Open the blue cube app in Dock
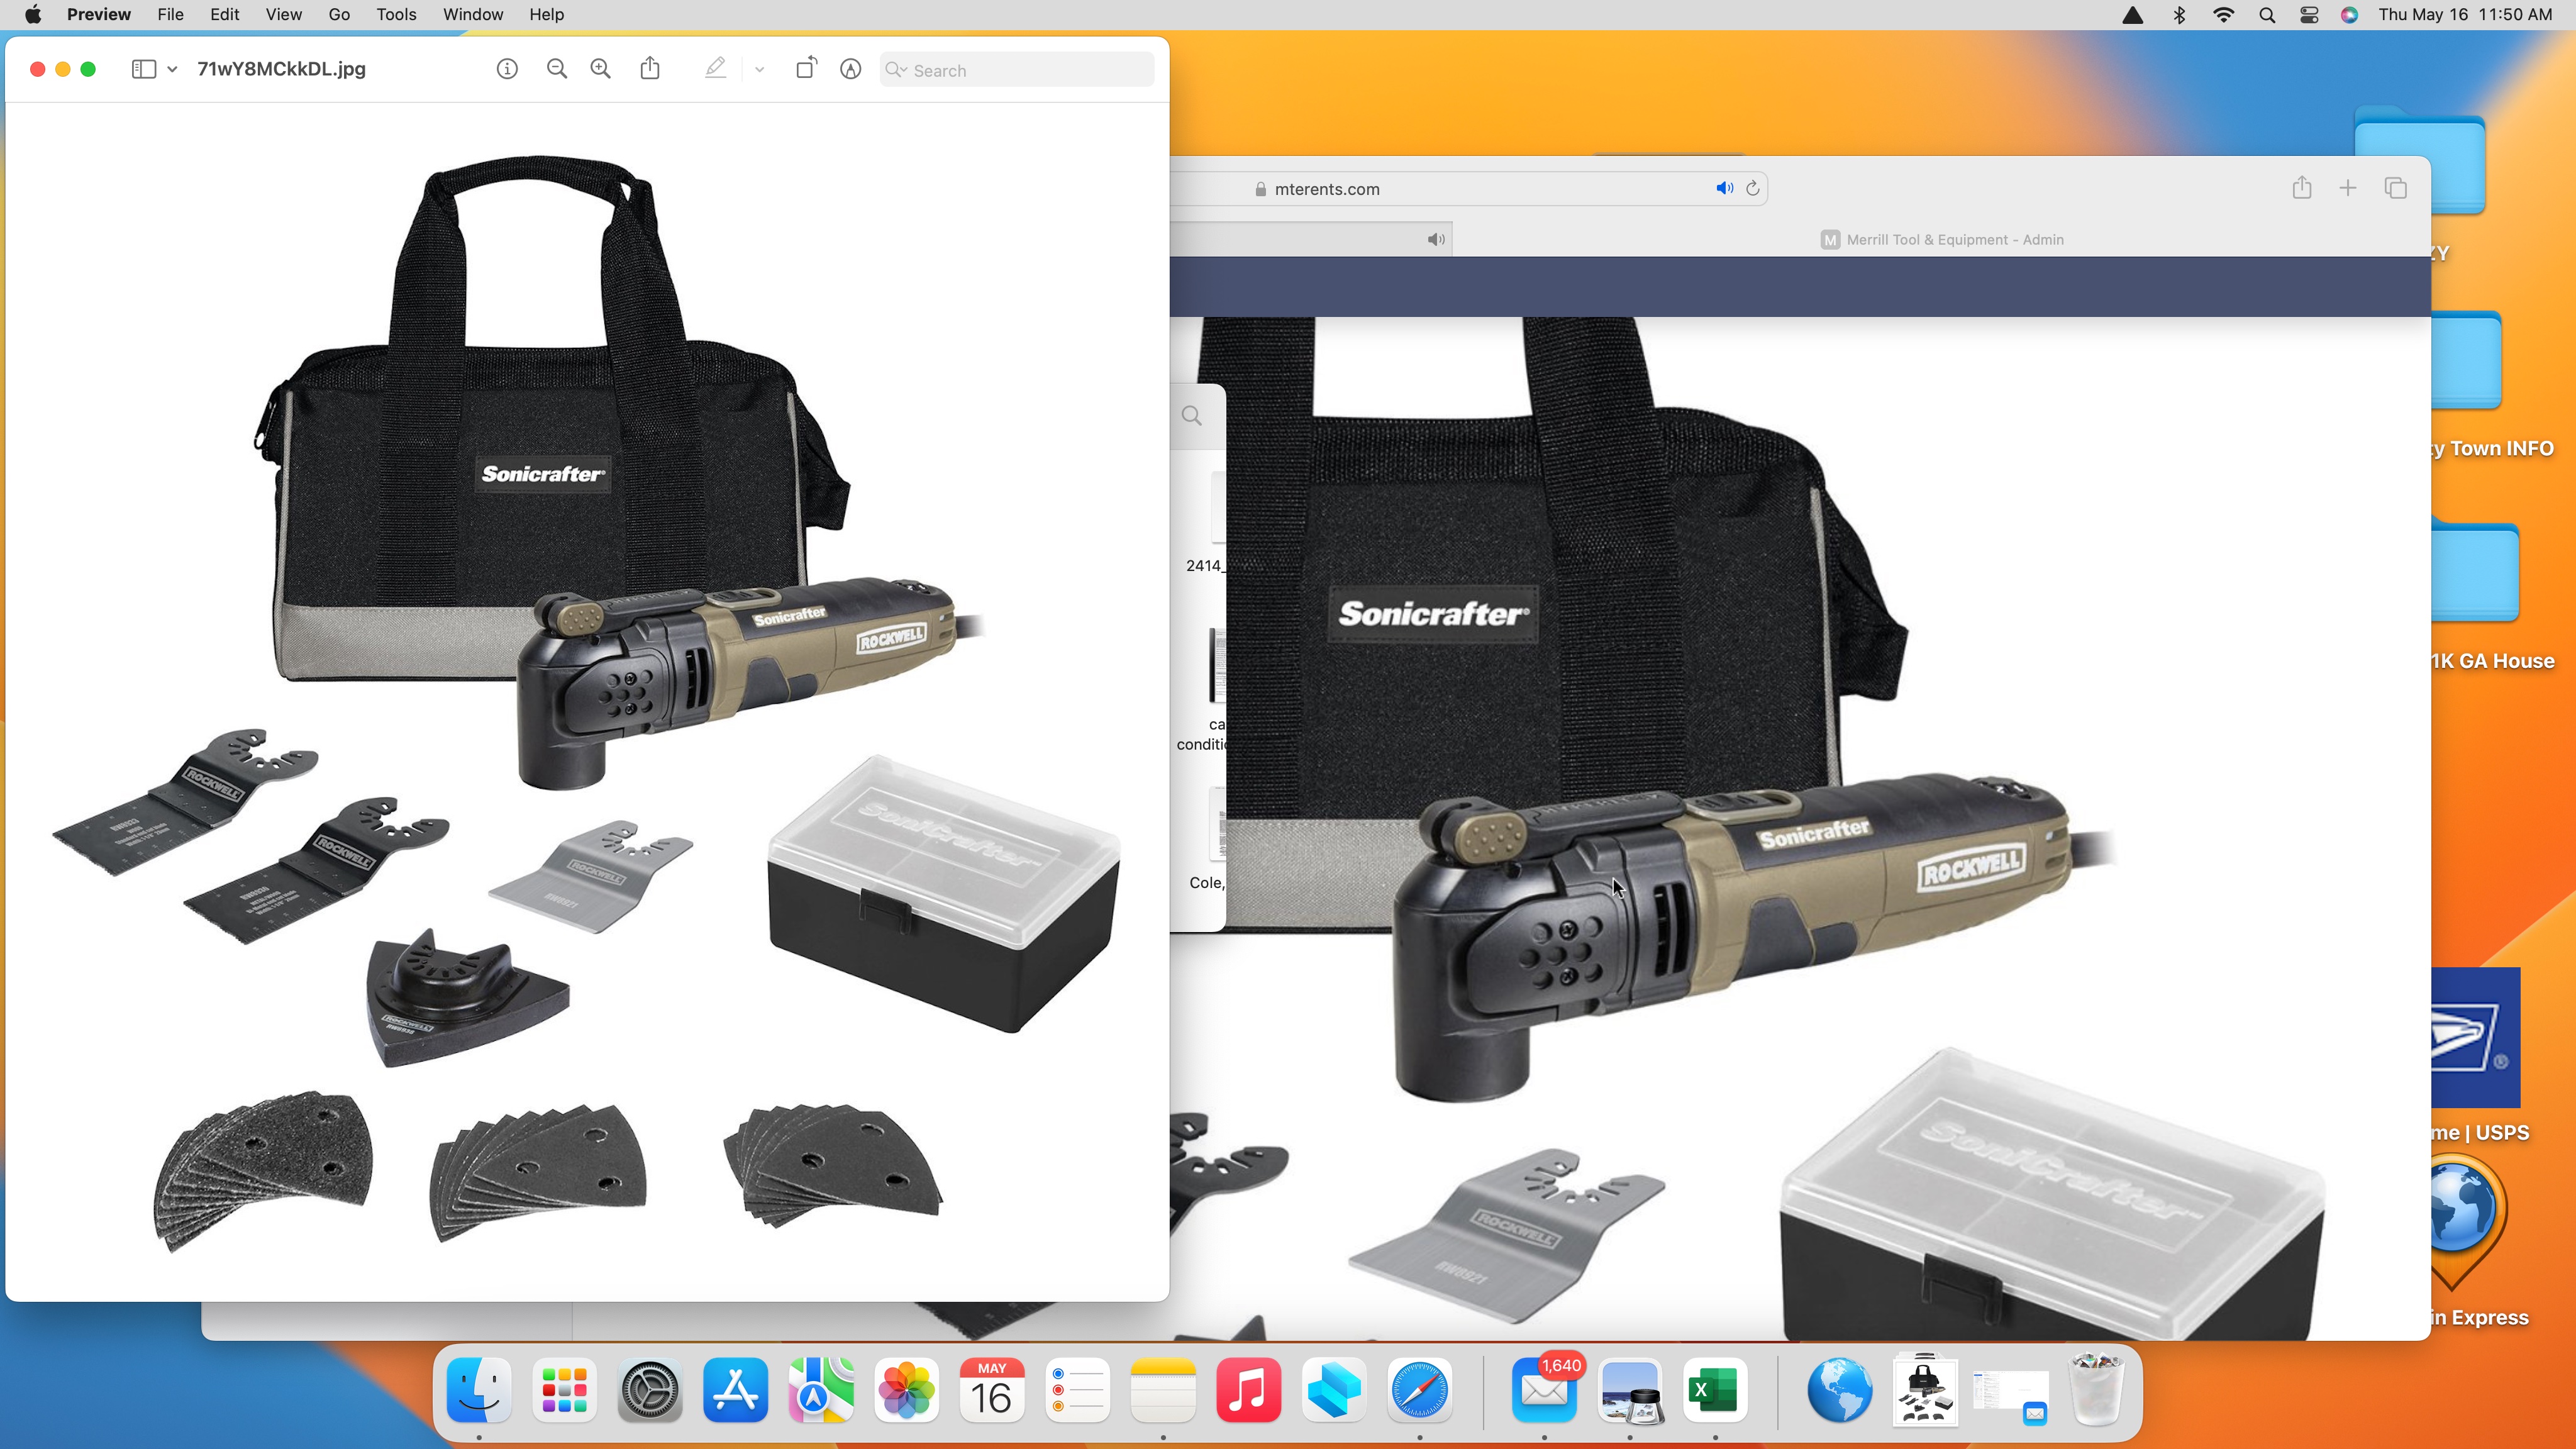Screen dimensions: 2576x1449 coord(1334,1390)
